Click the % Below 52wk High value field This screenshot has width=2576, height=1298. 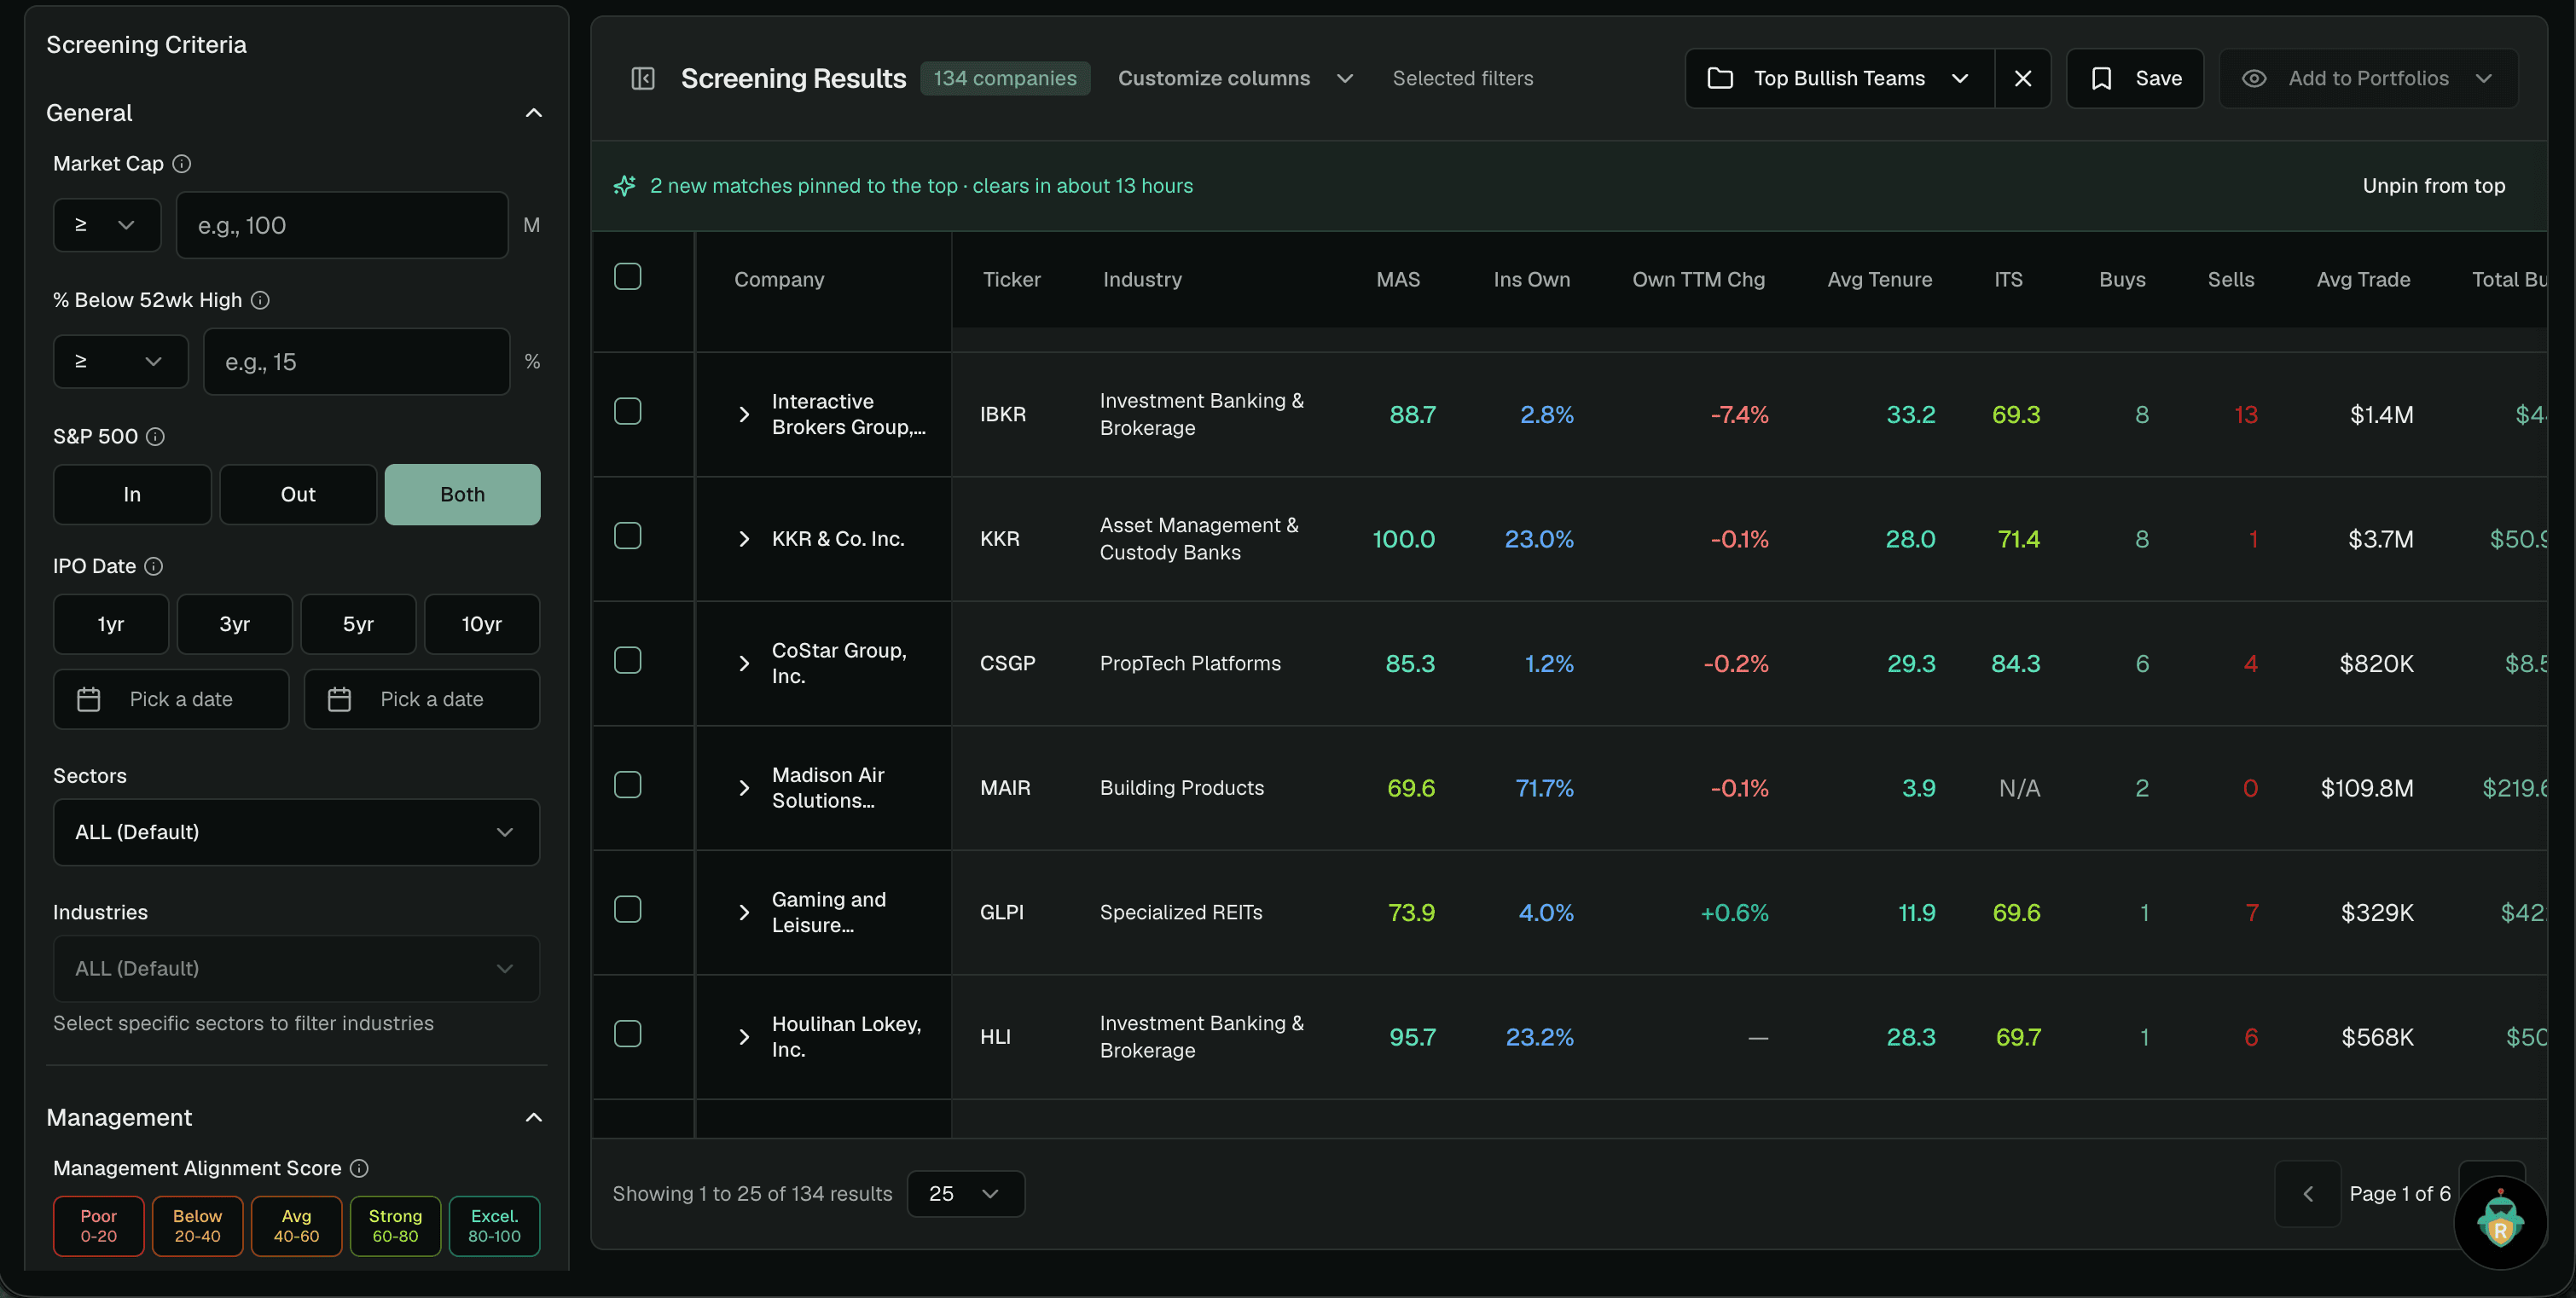[356, 361]
